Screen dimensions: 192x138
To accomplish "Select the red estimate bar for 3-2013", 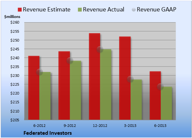I will point(125,78).
